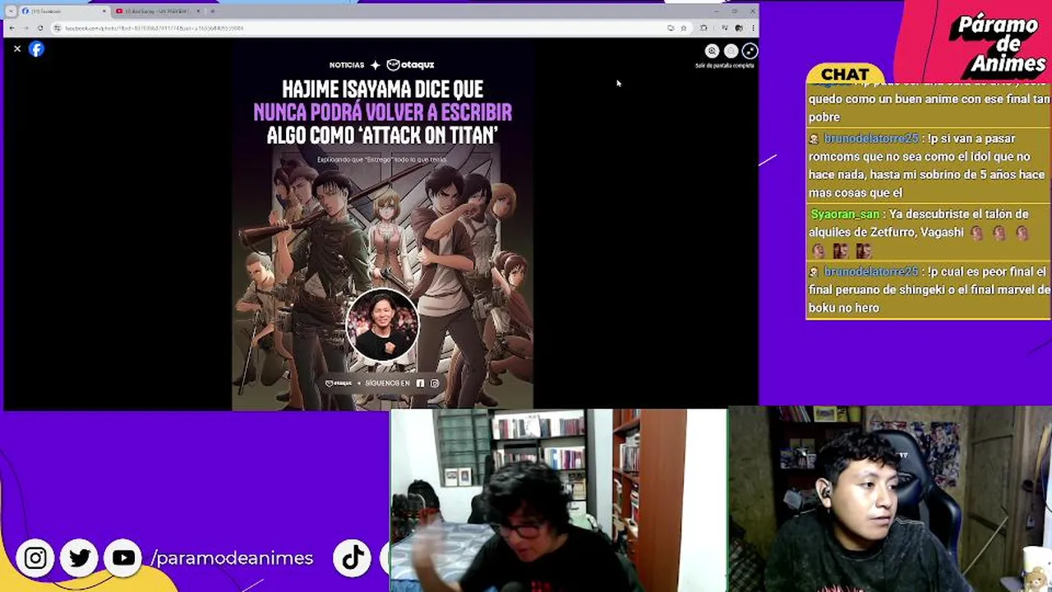Click the right webcam feed with headphones guy
This screenshot has height=592, width=1052.
coord(890,498)
